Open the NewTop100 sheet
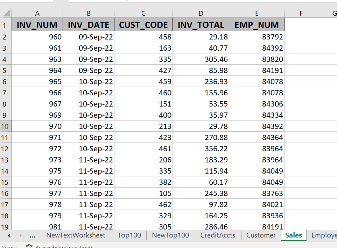 pyautogui.click(x=170, y=236)
